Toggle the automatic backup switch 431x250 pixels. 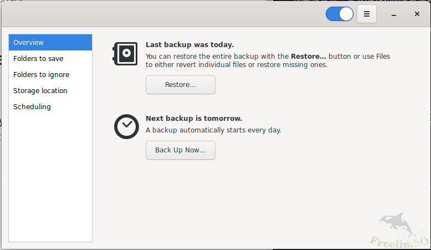340,14
